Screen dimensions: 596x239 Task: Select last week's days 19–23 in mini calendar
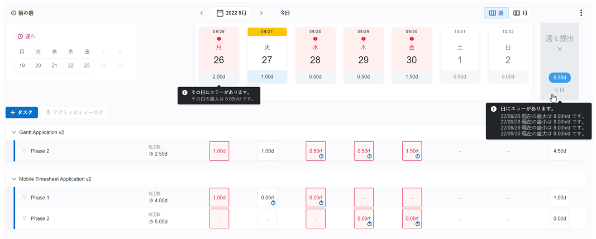coord(54,65)
